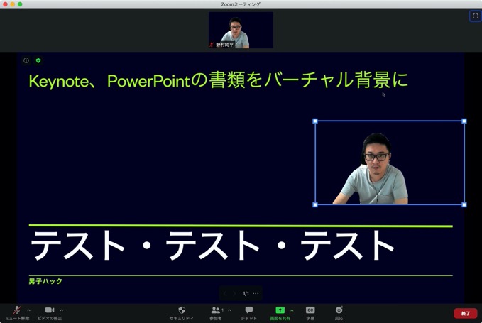Open slide control more options ellipsis
Image resolution: width=482 pixels, height=323 pixels.
(x=256, y=293)
